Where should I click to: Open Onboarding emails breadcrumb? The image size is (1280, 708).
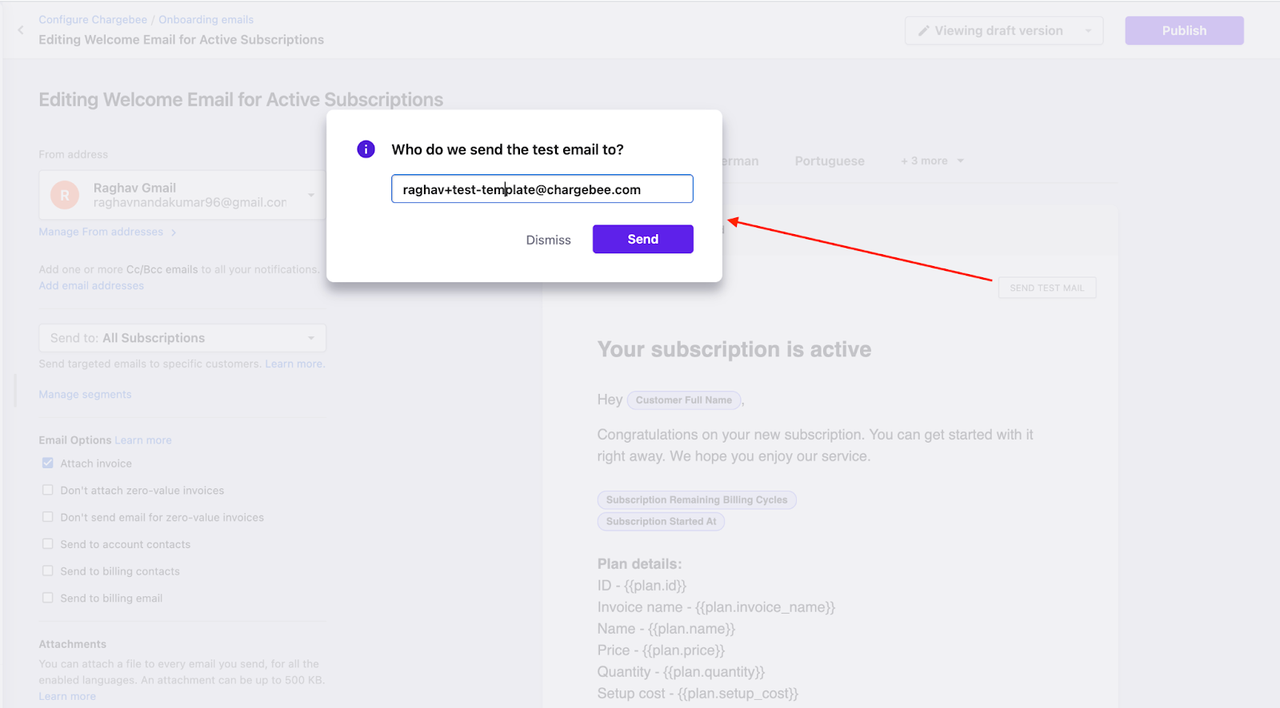(x=206, y=20)
